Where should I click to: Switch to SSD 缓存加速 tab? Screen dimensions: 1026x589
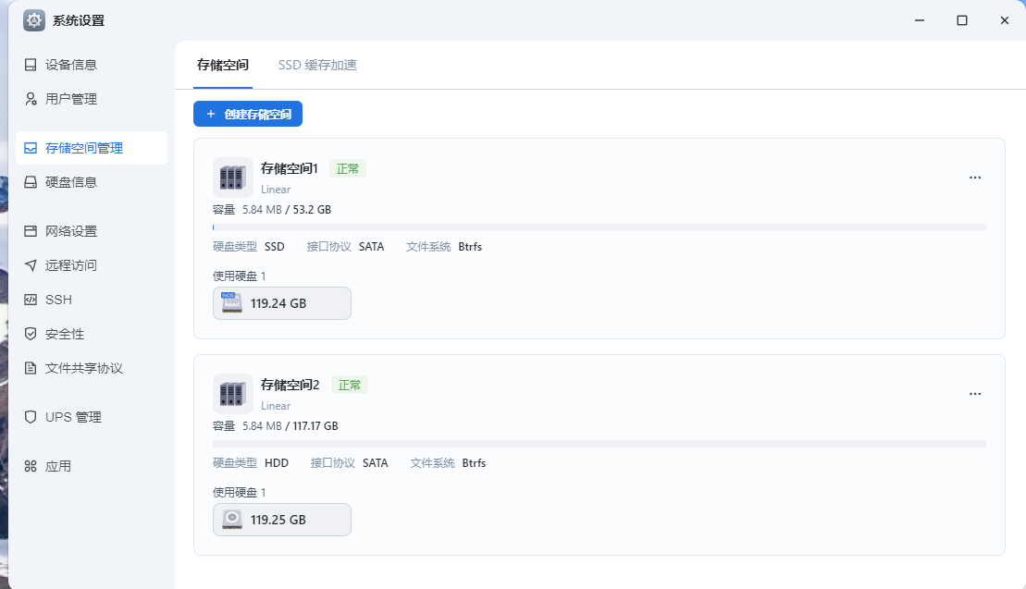pyautogui.click(x=317, y=65)
